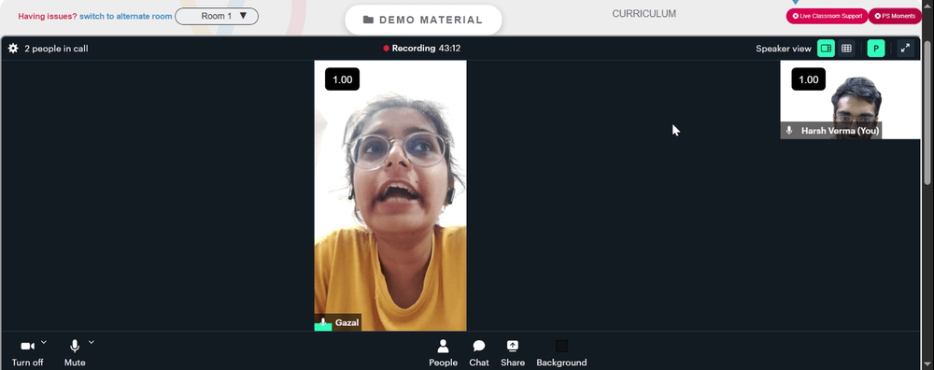The image size is (934, 370).
Task: Click PS Moments button
Action: coord(895,16)
